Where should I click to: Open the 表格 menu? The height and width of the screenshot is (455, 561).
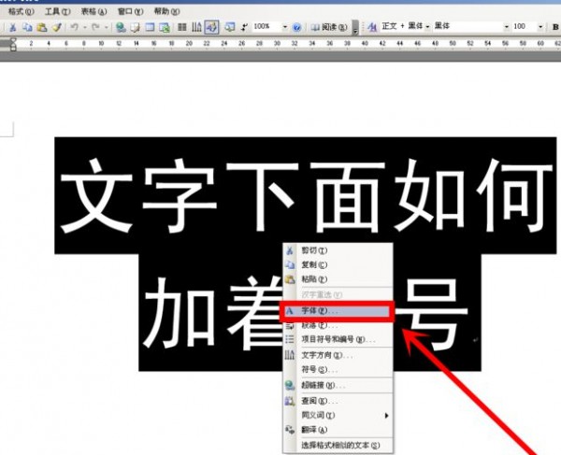93,11
